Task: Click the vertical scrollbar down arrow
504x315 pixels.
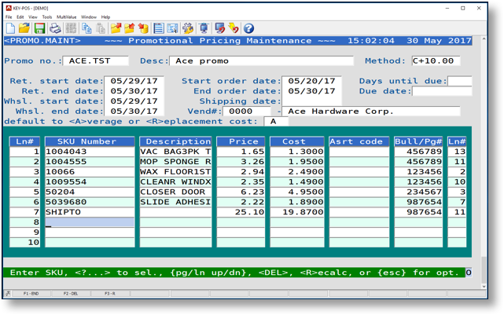Action: click(484, 286)
